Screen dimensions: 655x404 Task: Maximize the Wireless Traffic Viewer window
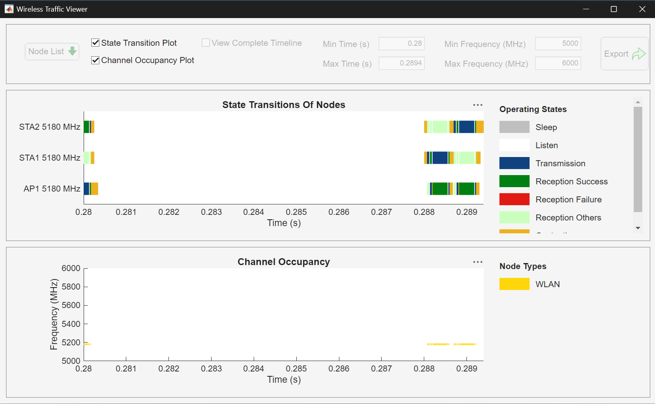click(x=614, y=9)
